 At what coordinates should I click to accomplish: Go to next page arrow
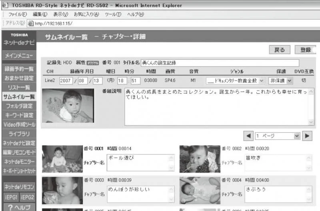point(307,136)
